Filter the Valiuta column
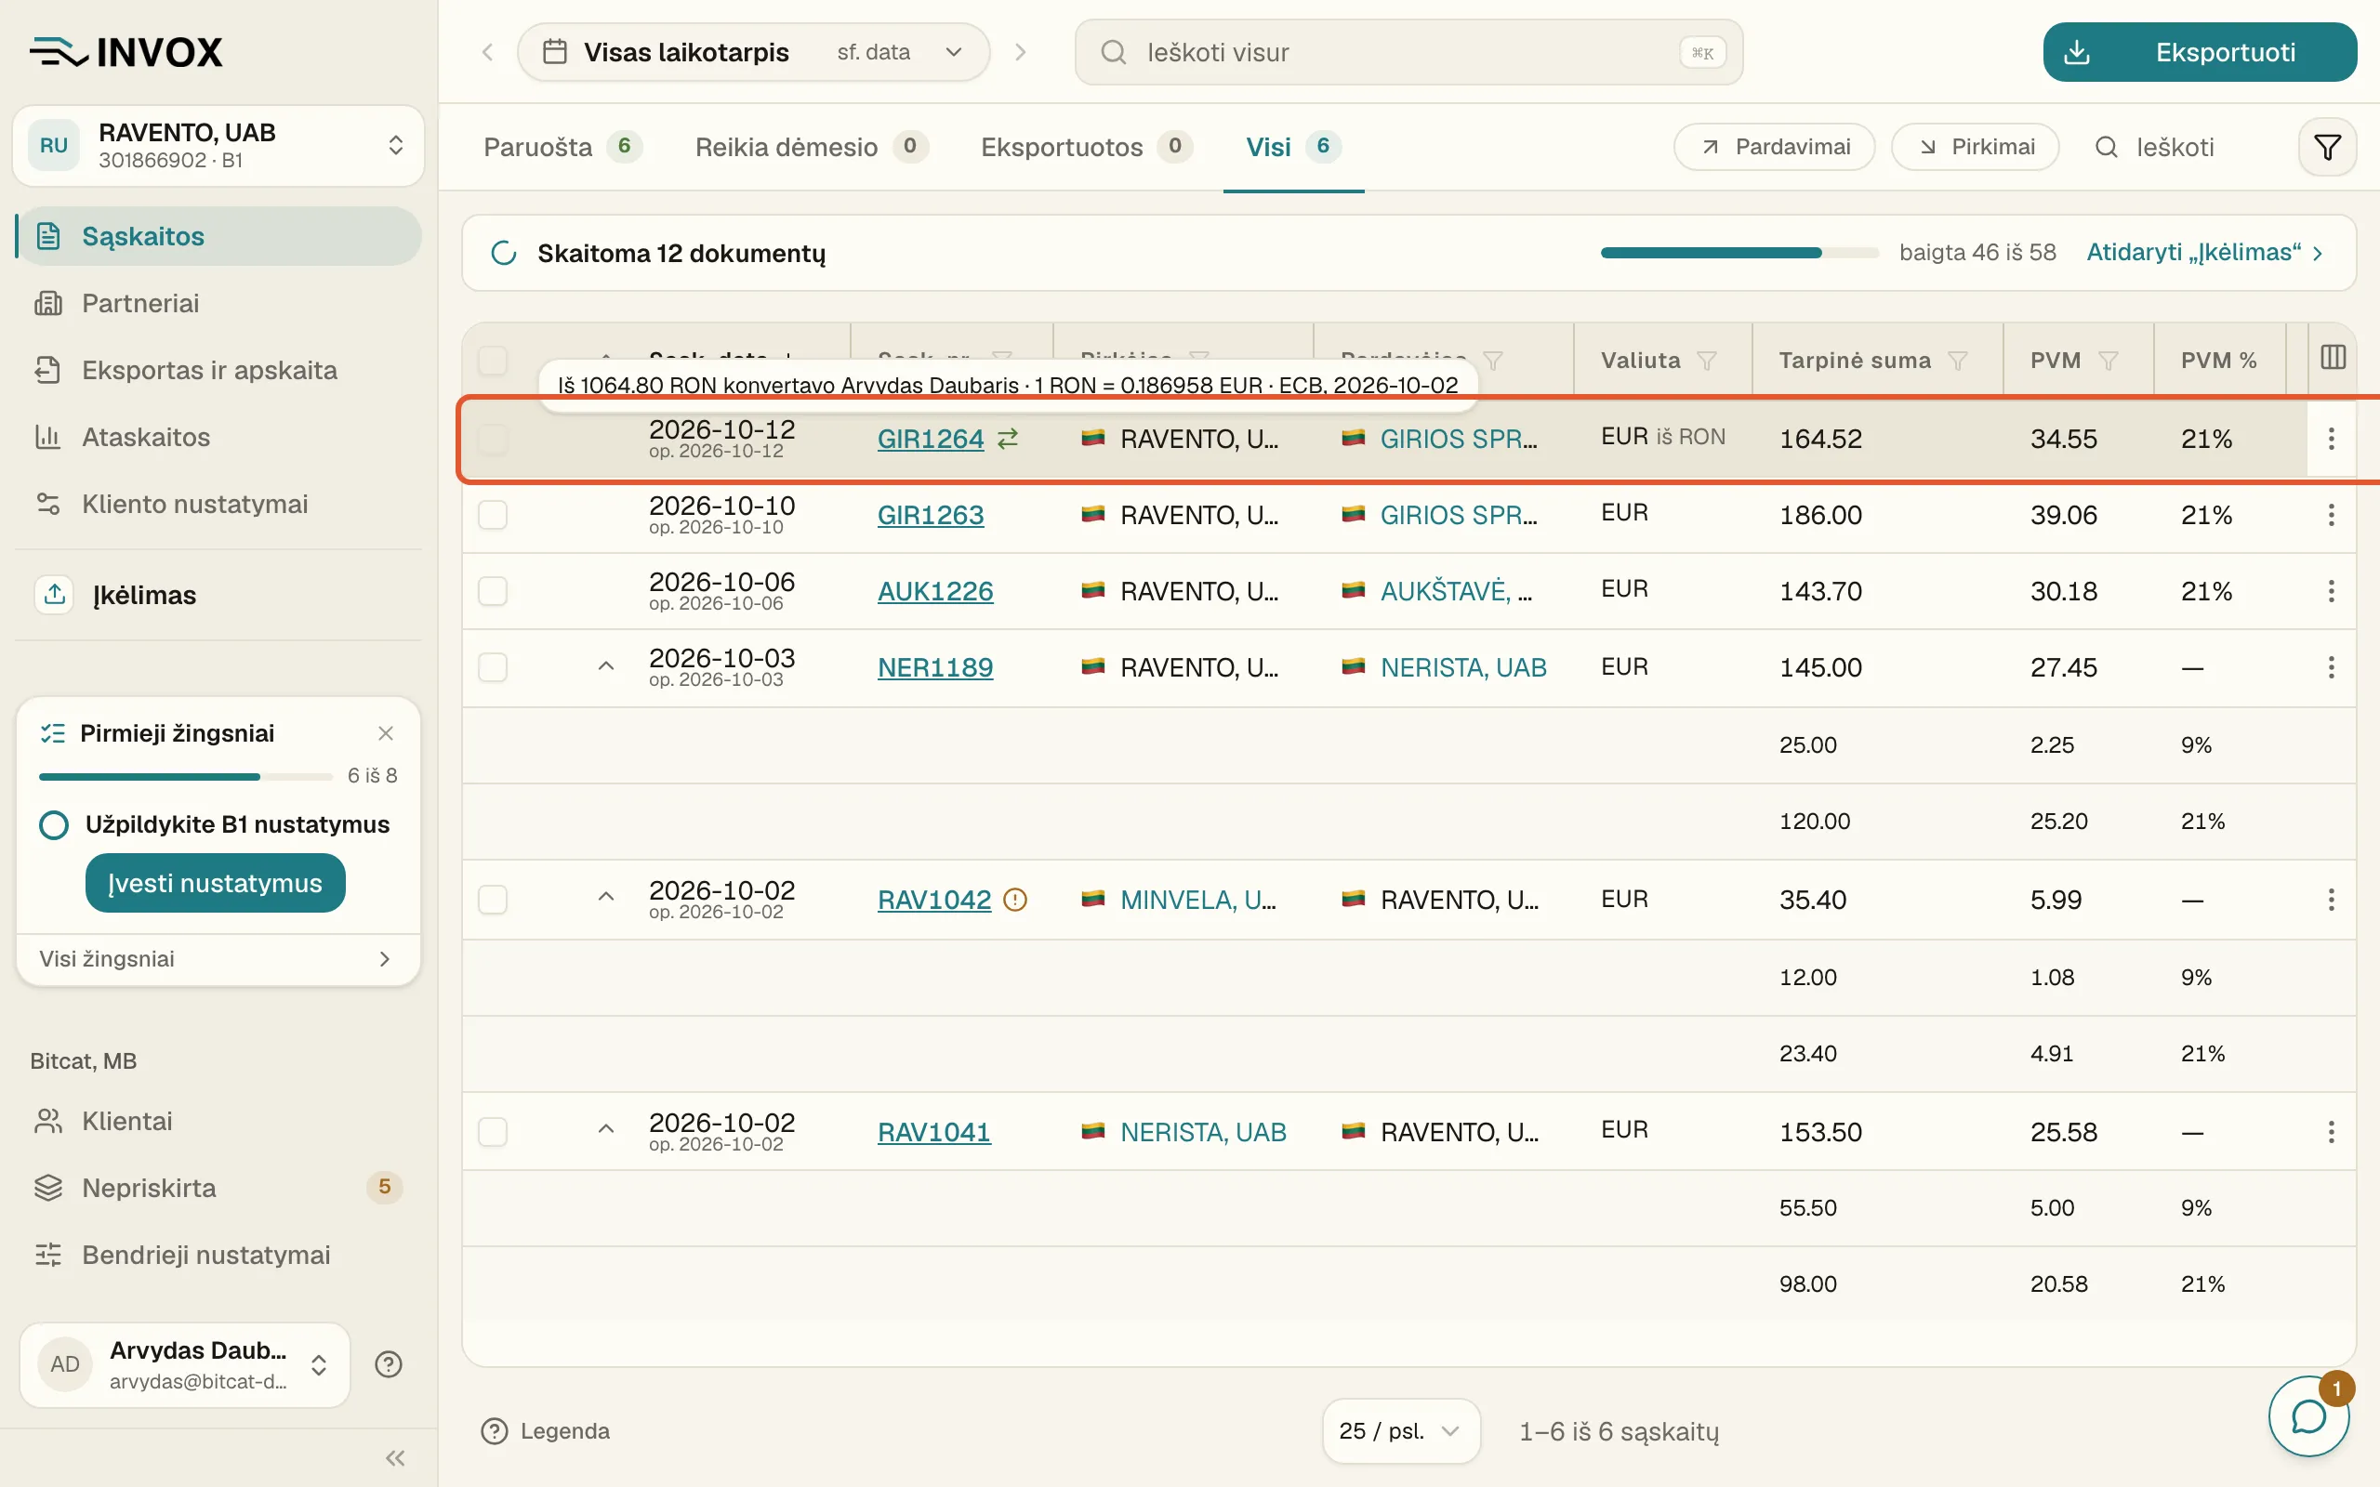 pos(1707,361)
